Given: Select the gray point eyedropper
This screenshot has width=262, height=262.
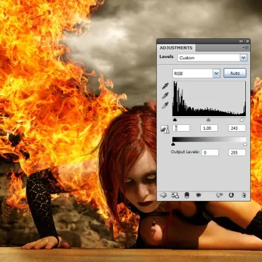Looking at the screenshot, I should 165,95.
